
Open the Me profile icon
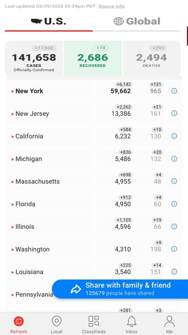(x=169, y=321)
